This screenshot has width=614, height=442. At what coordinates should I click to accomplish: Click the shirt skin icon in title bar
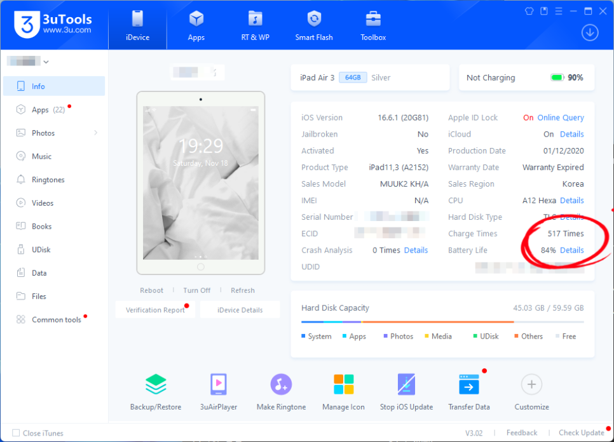pyautogui.click(x=529, y=11)
